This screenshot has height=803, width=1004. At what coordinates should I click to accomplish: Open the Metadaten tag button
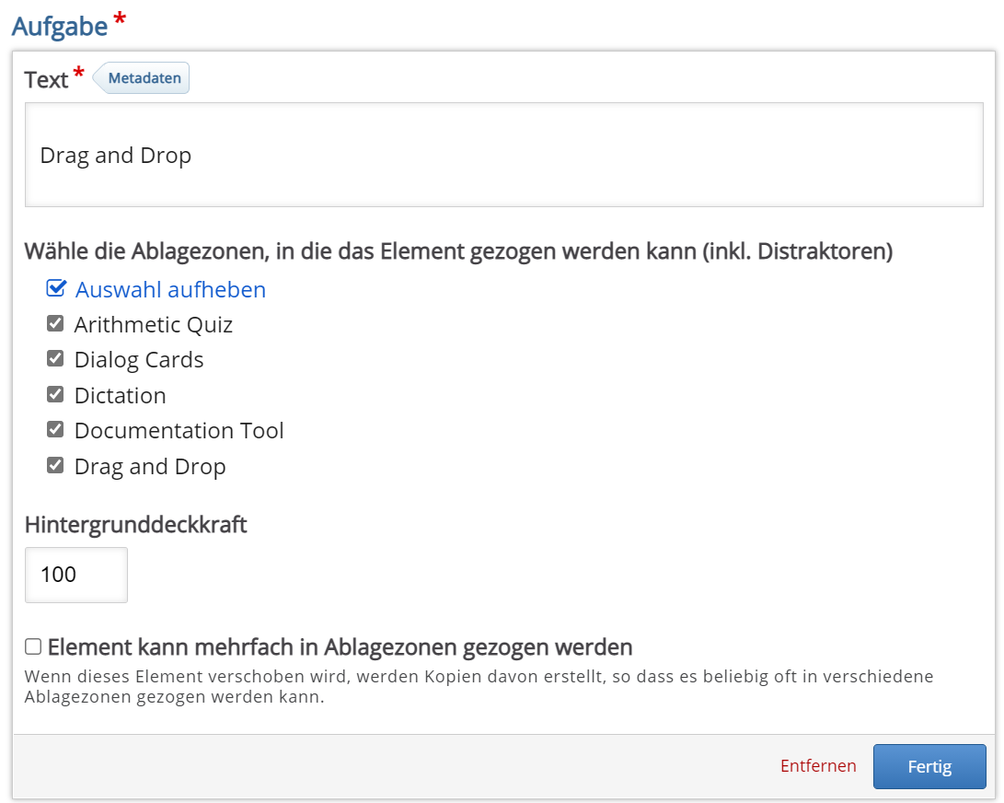(144, 78)
